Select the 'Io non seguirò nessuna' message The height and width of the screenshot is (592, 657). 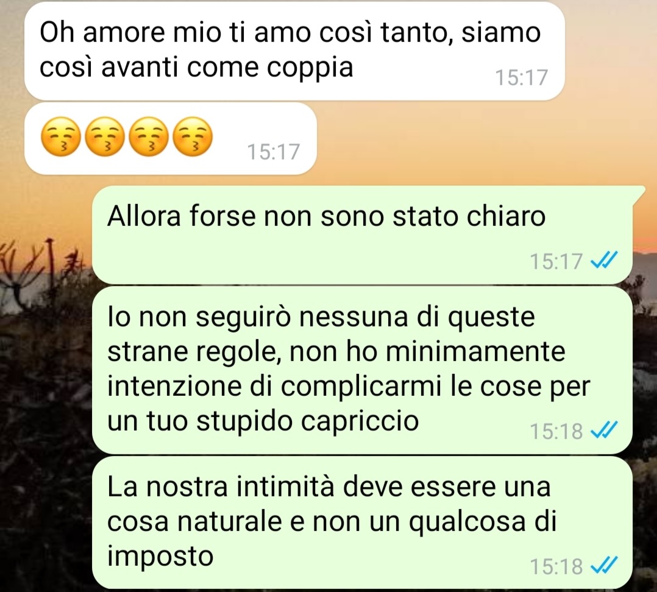tap(362, 370)
